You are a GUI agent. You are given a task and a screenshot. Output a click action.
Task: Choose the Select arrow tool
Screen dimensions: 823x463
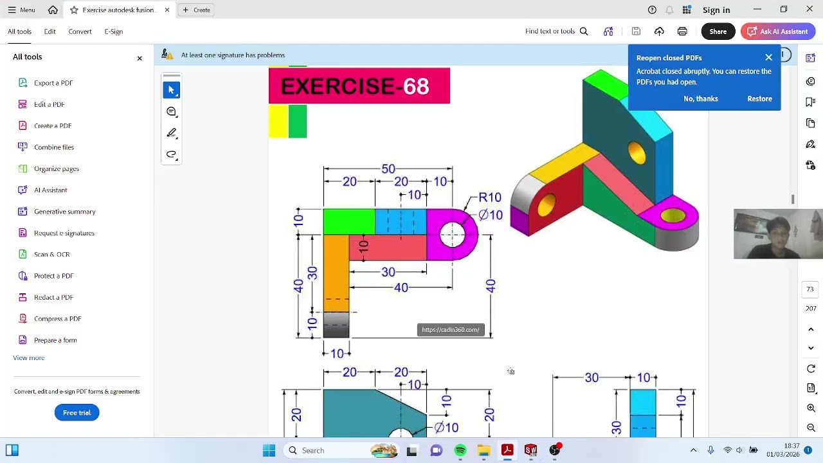pyautogui.click(x=171, y=90)
